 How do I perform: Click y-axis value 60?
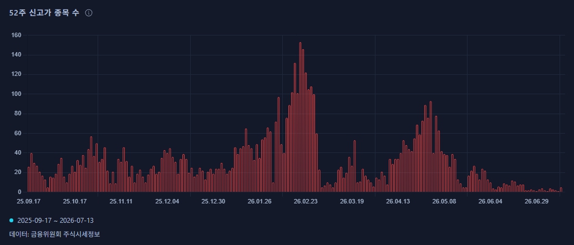click(x=18, y=133)
